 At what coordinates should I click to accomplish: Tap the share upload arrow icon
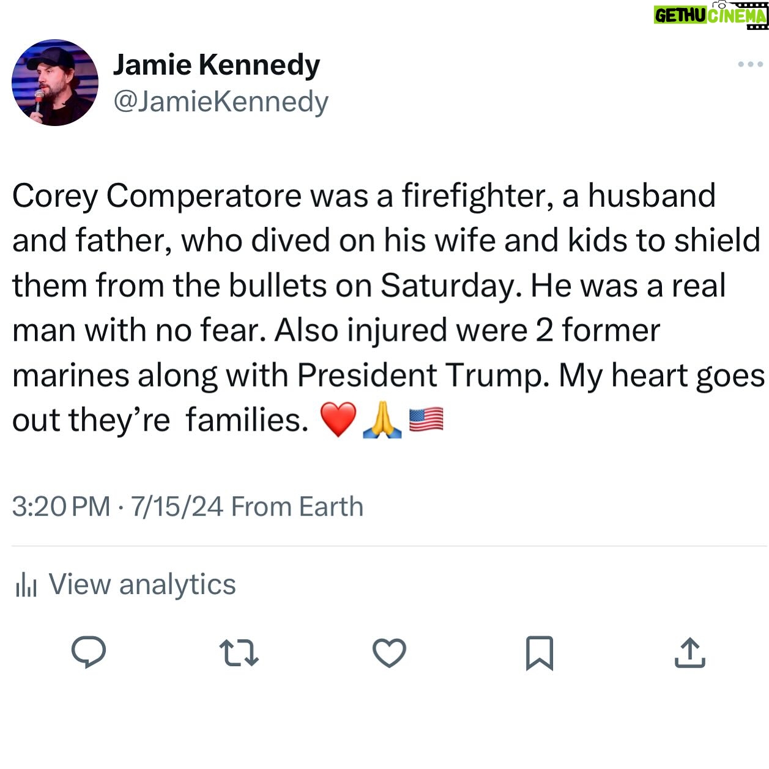click(689, 652)
